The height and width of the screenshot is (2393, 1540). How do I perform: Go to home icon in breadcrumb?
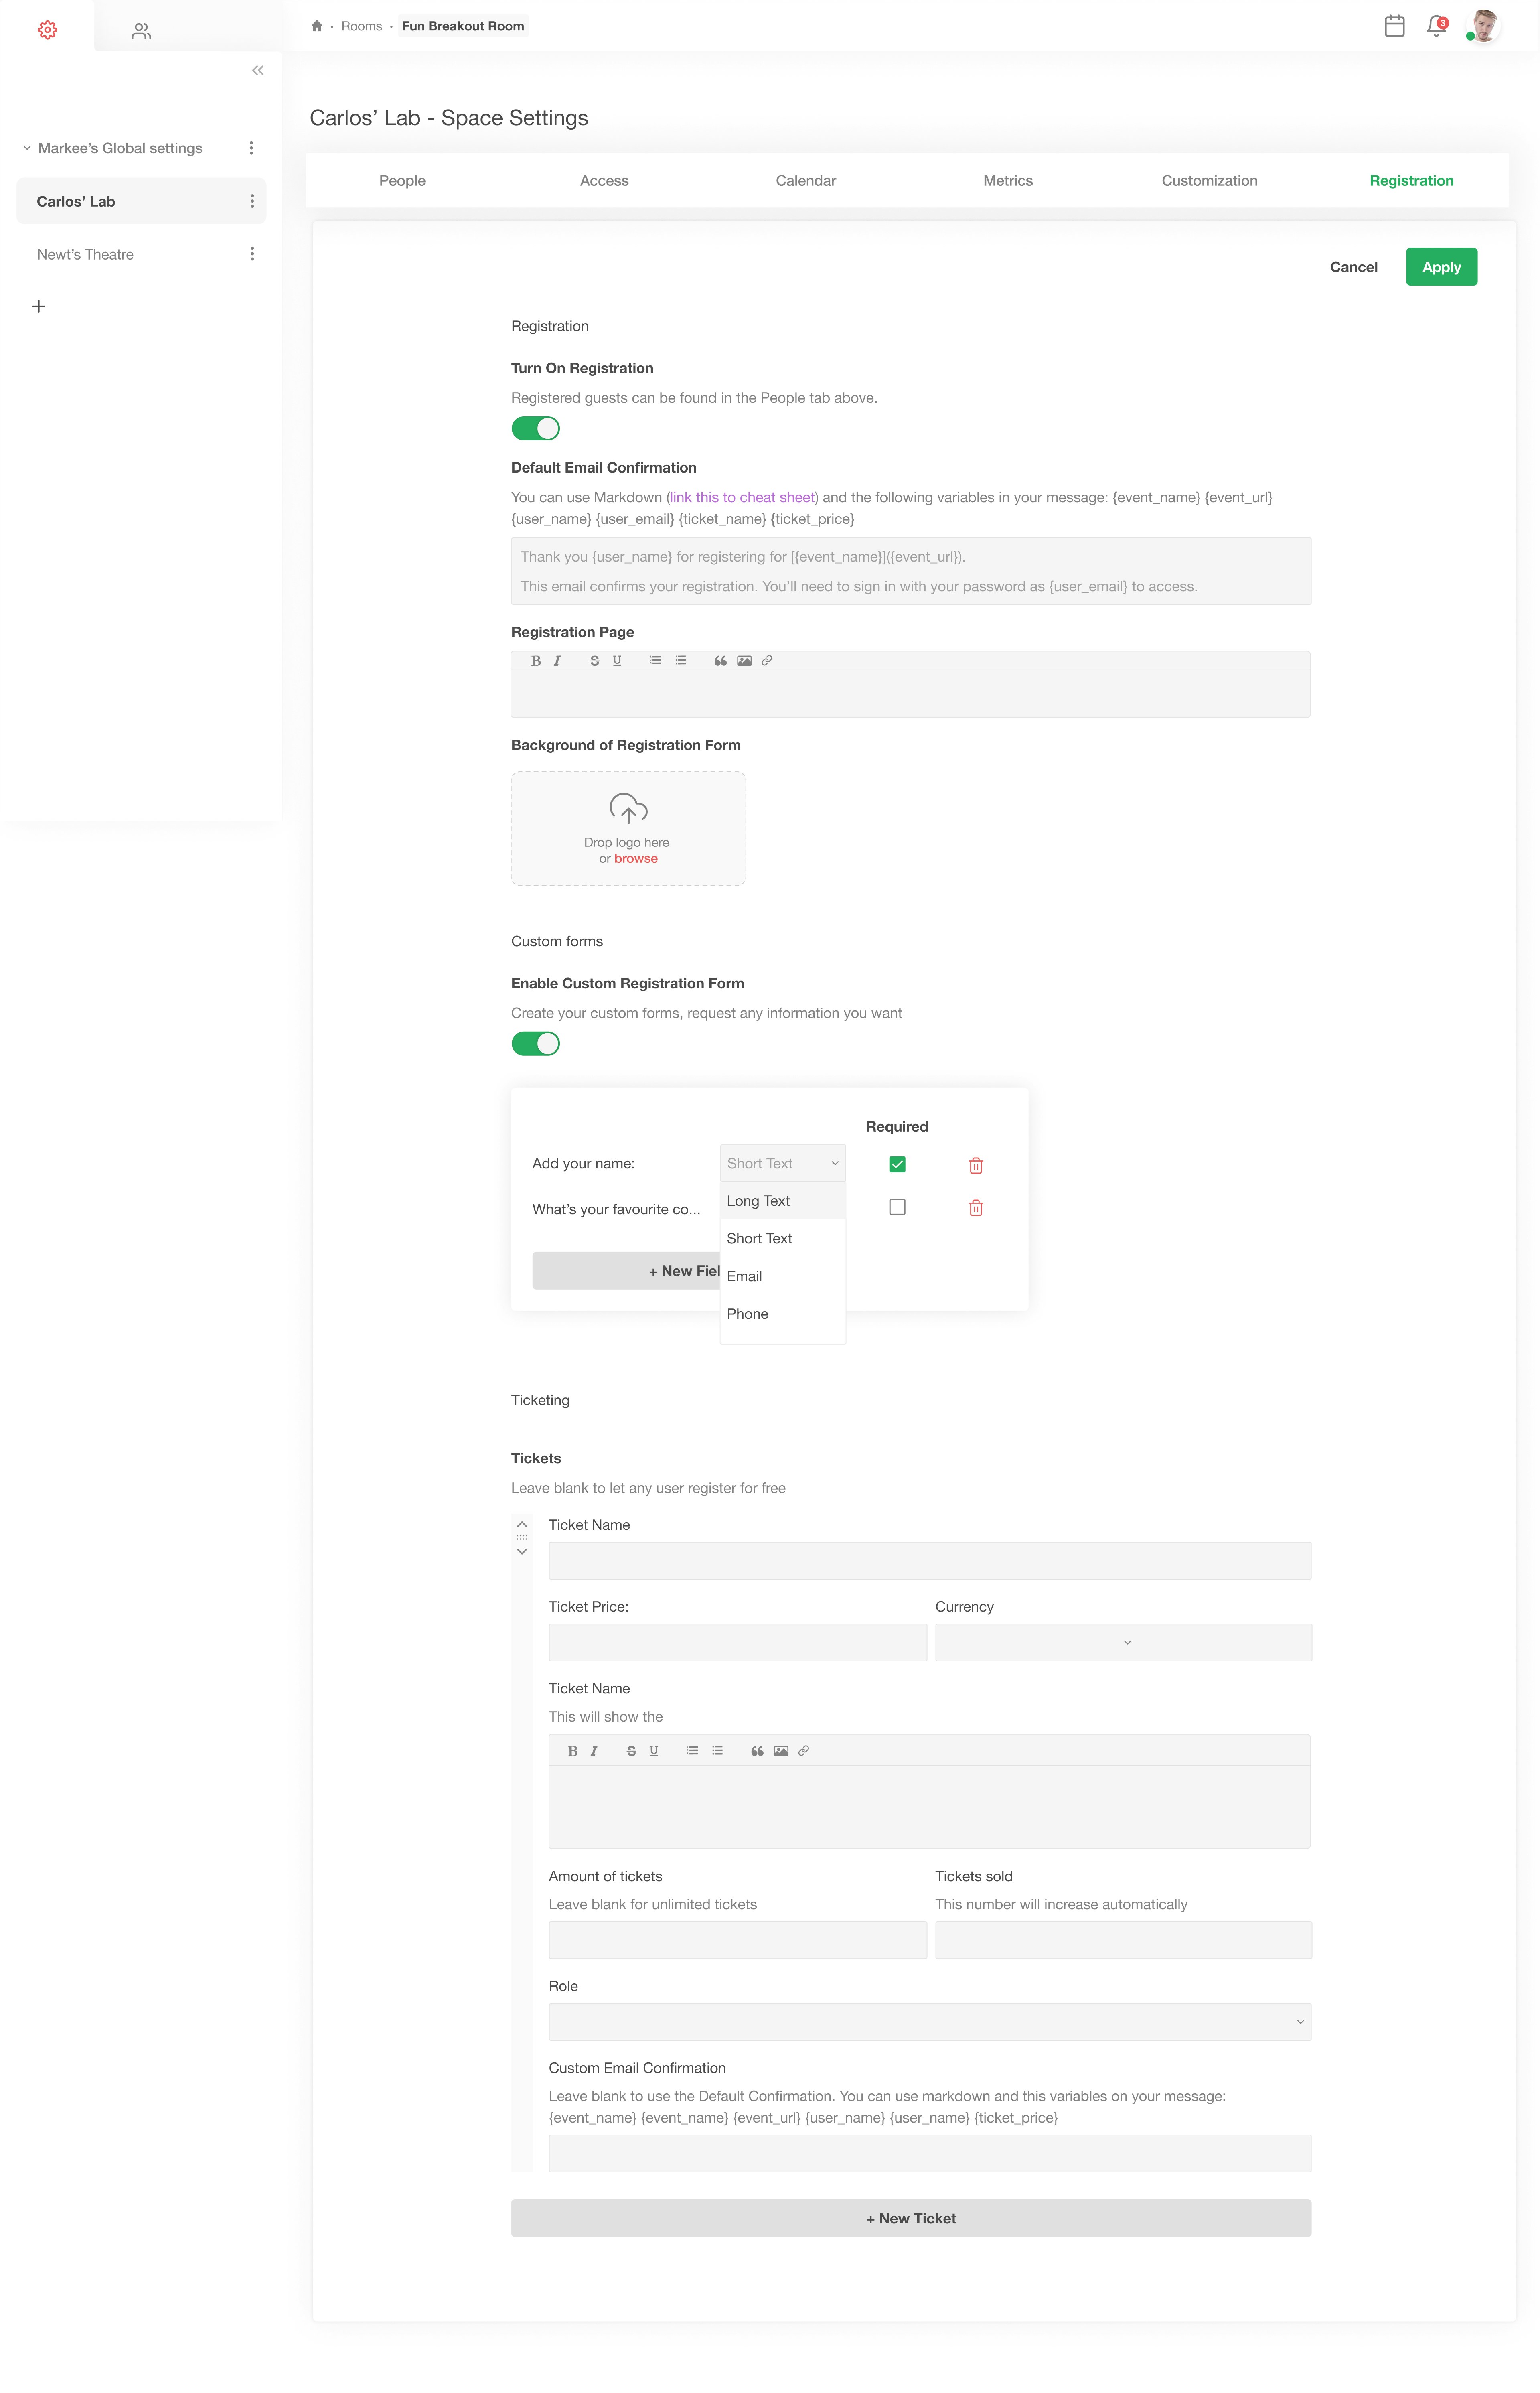317,26
